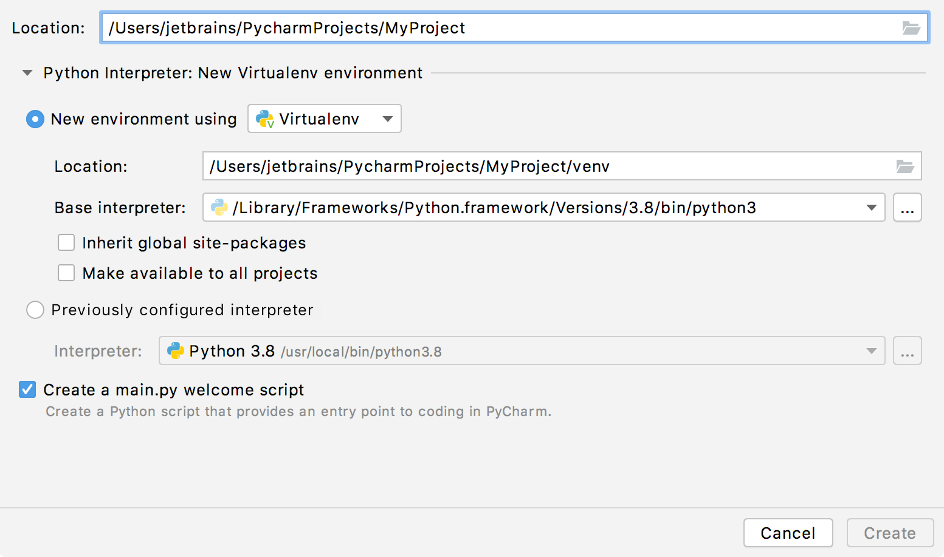
Task: Click the venv Location path field
Action: pyautogui.click(x=547, y=166)
